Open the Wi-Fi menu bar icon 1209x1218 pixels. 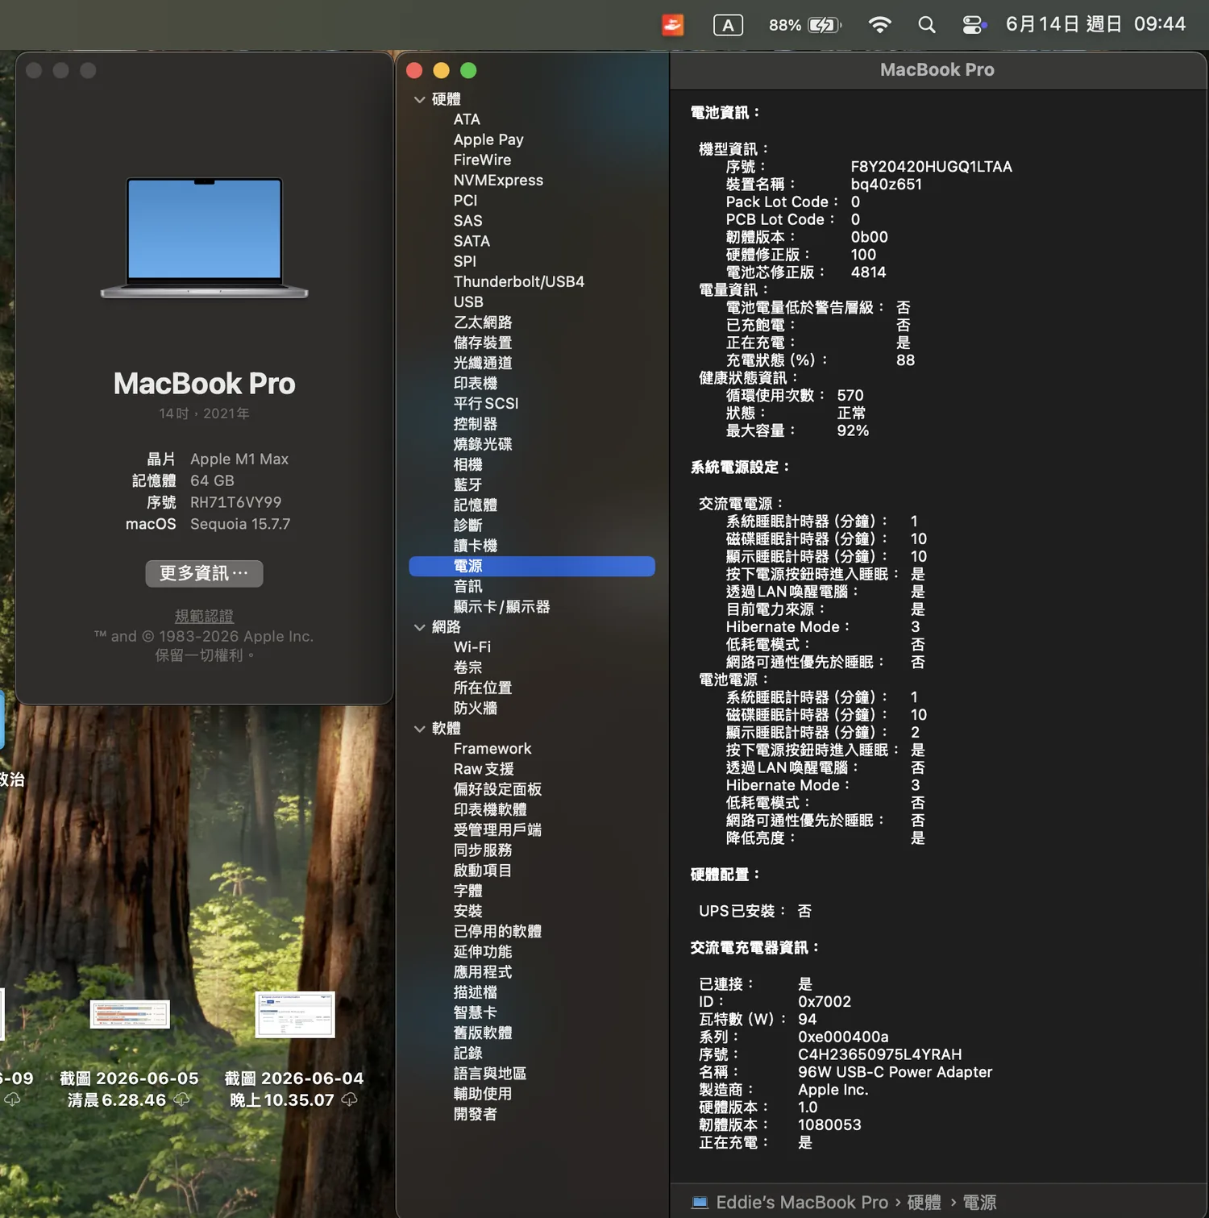coord(879,25)
